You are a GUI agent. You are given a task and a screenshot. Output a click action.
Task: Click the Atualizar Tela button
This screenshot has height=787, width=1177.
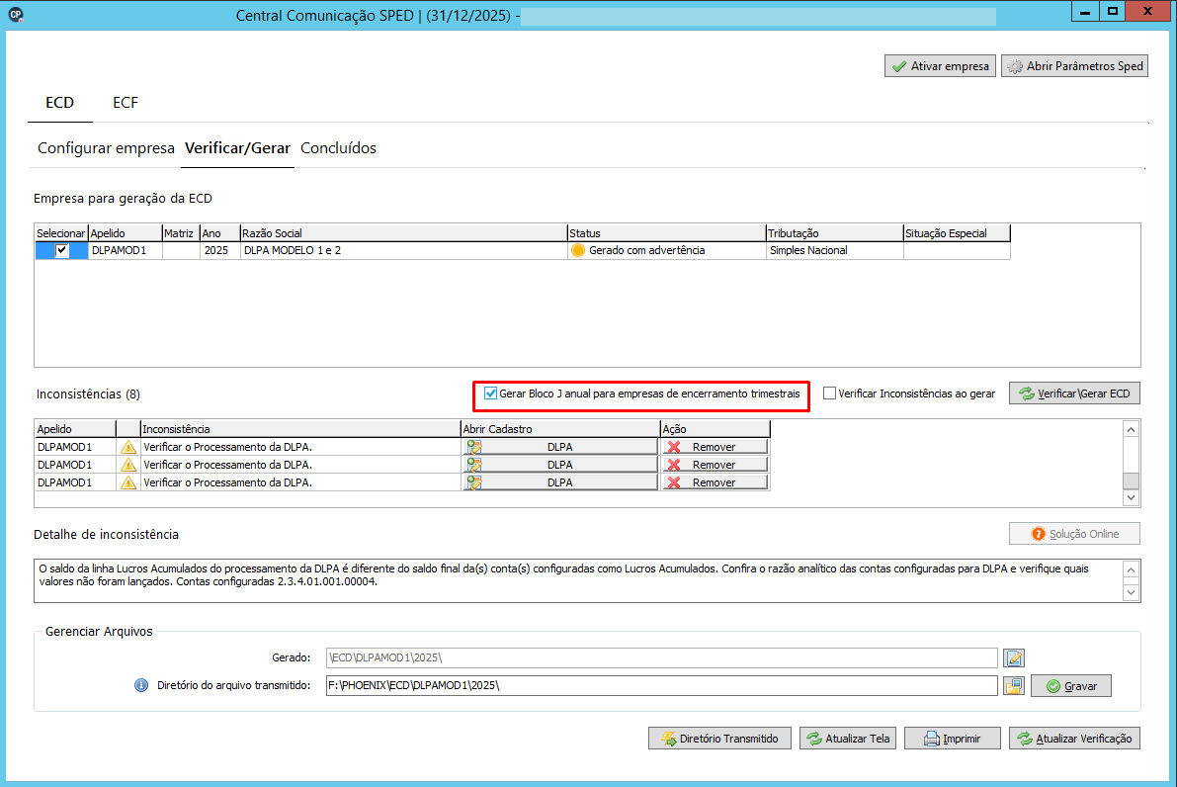click(848, 739)
